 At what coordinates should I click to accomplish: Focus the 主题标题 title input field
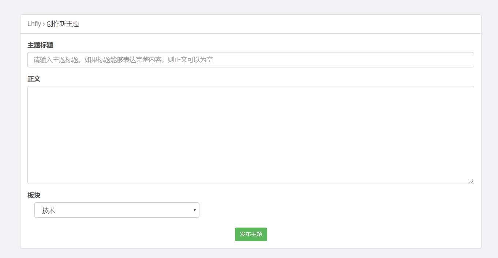251,60
